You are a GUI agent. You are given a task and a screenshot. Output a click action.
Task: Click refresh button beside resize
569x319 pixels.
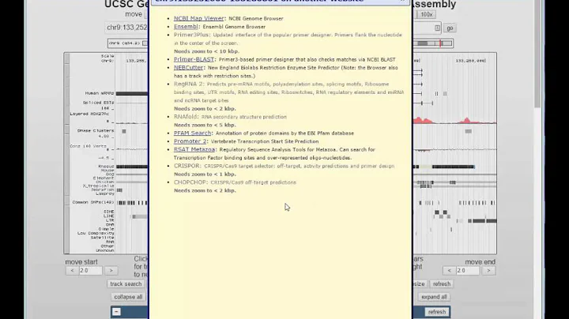point(441,283)
